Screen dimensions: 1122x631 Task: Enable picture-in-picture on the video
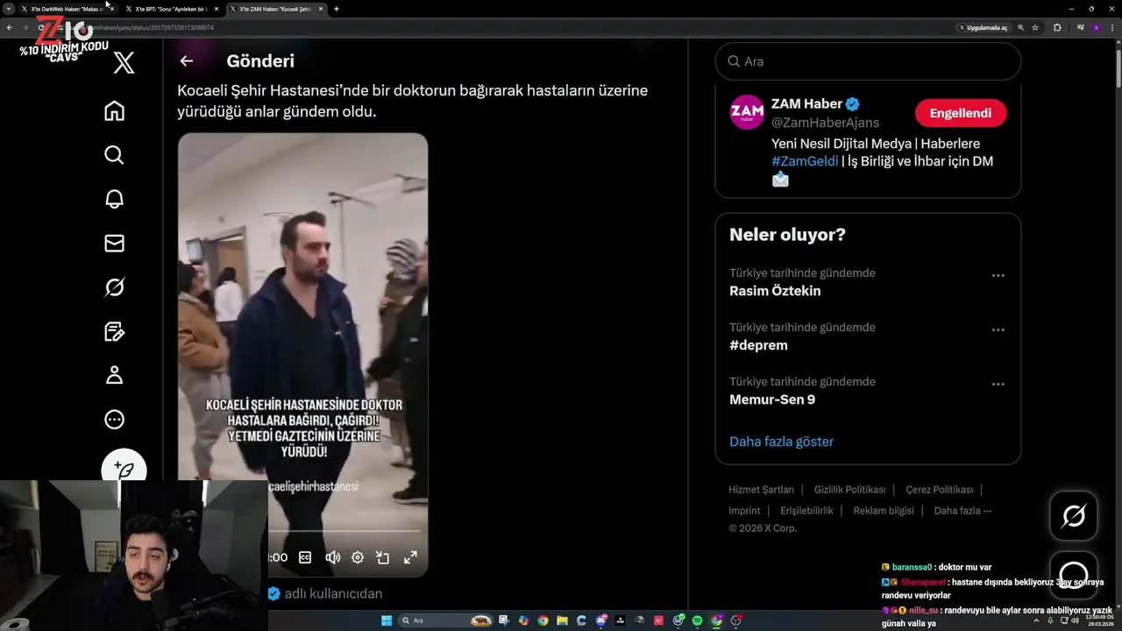[x=383, y=557]
